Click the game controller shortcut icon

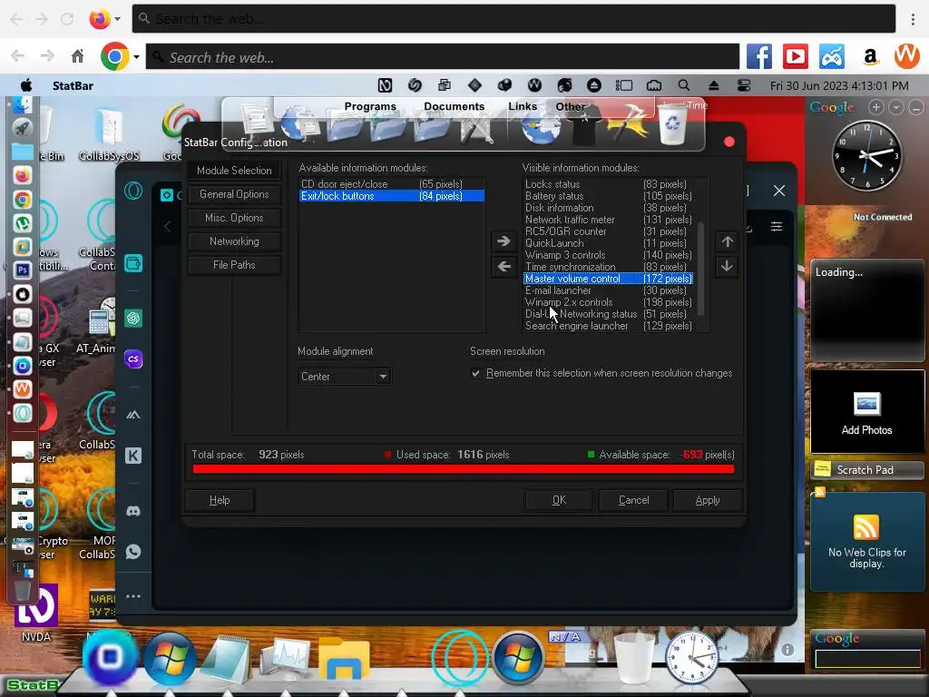point(832,57)
